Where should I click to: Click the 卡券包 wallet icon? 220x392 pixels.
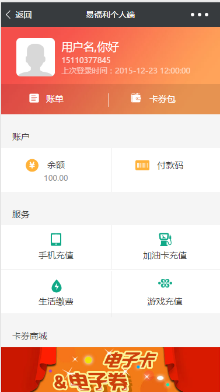tap(136, 98)
